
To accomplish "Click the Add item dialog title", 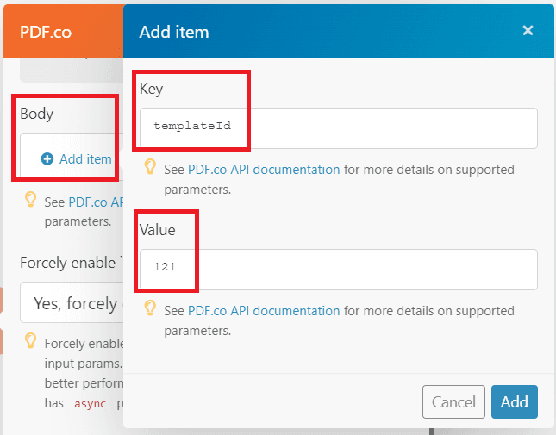I will (x=174, y=33).
